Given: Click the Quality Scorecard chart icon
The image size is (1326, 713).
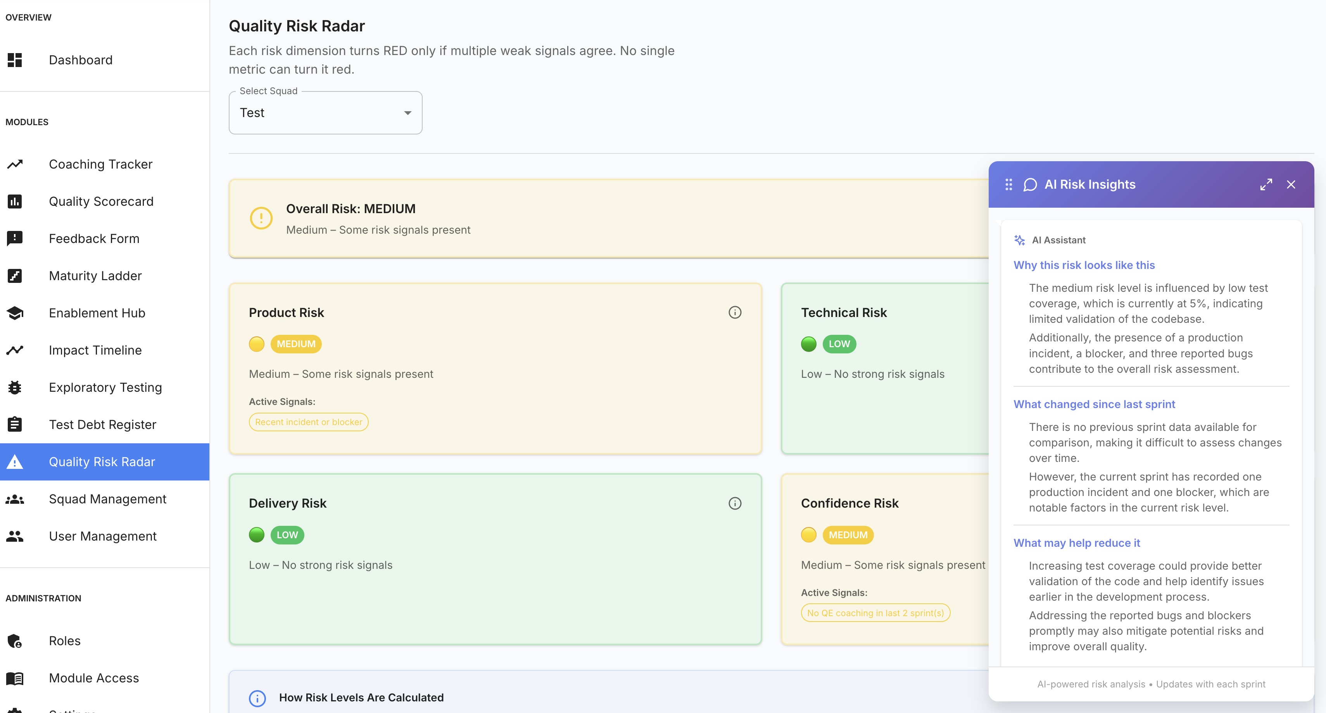Looking at the screenshot, I should pyautogui.click(x=15, y=201).
